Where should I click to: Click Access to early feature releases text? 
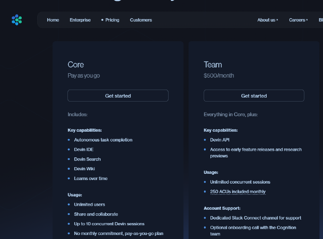point(256,153)
